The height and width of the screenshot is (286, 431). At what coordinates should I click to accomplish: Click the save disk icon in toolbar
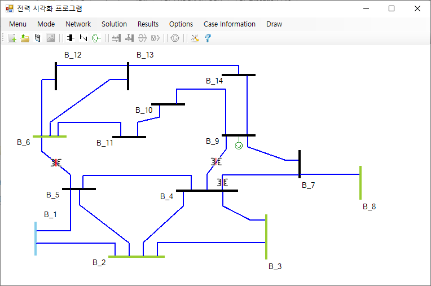click(x=38, y=38)
